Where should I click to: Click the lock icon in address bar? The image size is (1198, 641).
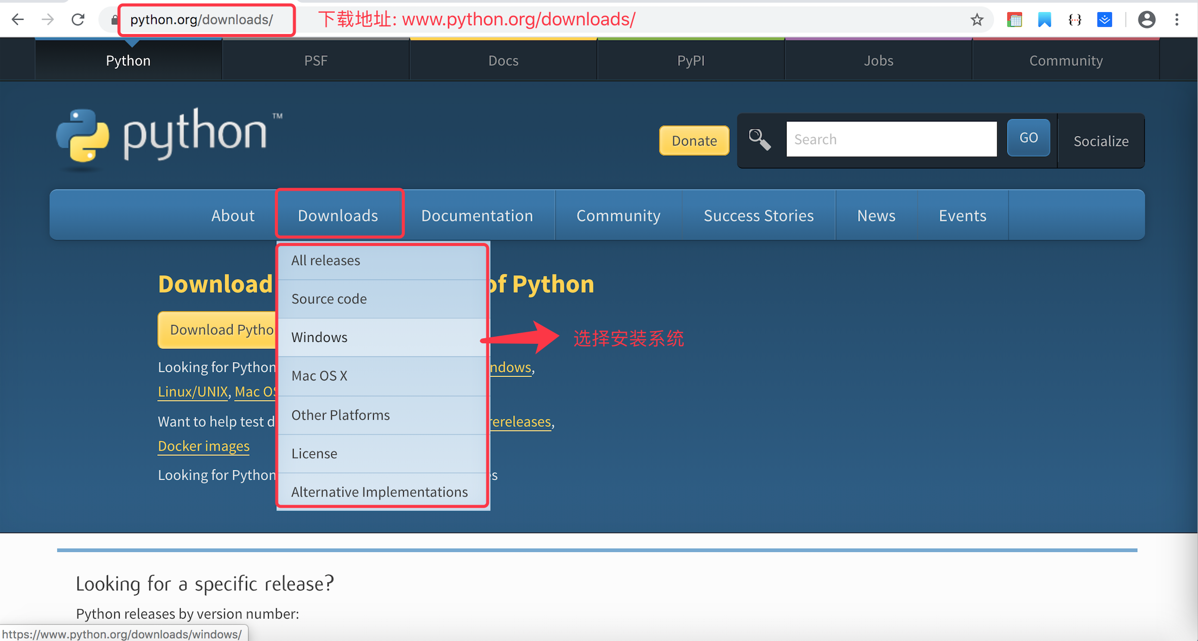114,20
